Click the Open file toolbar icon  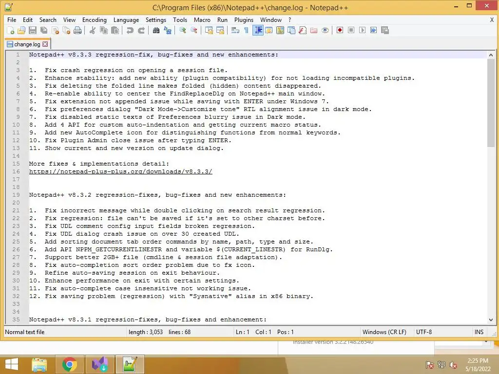[x=21, y=30]
